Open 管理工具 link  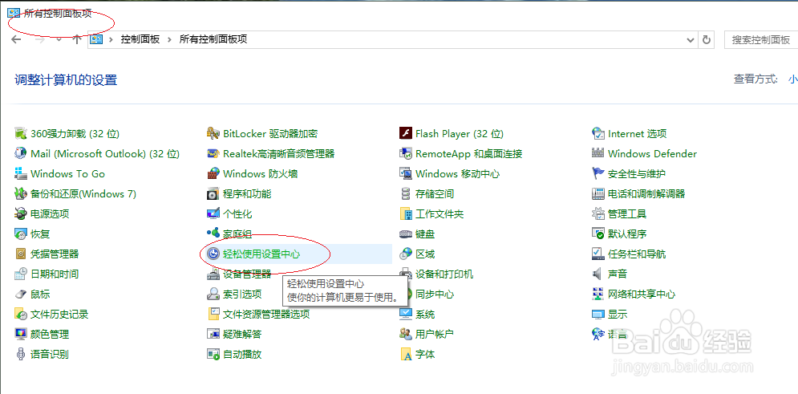(x=627, y=213)
